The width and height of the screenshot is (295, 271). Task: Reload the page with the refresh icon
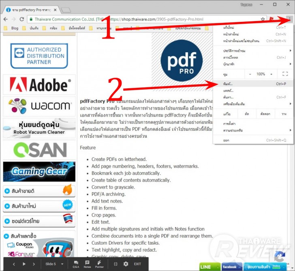(22, 19)
